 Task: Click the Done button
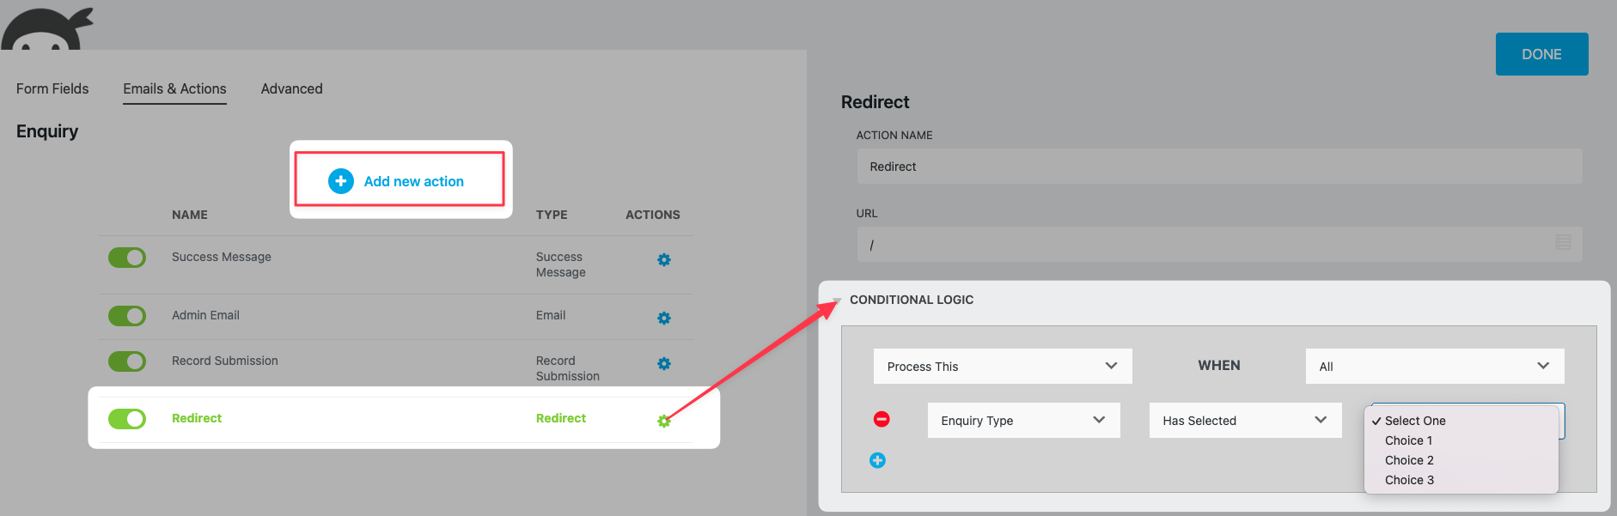[x=1541, y=54]
